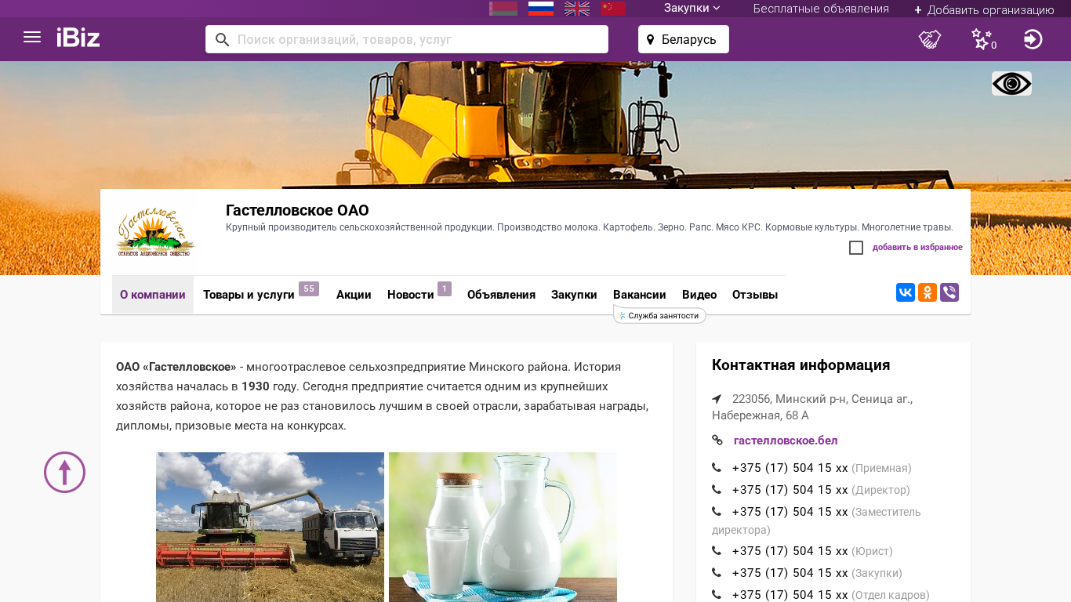Click the phone icon beside Директор

(717, 490)
